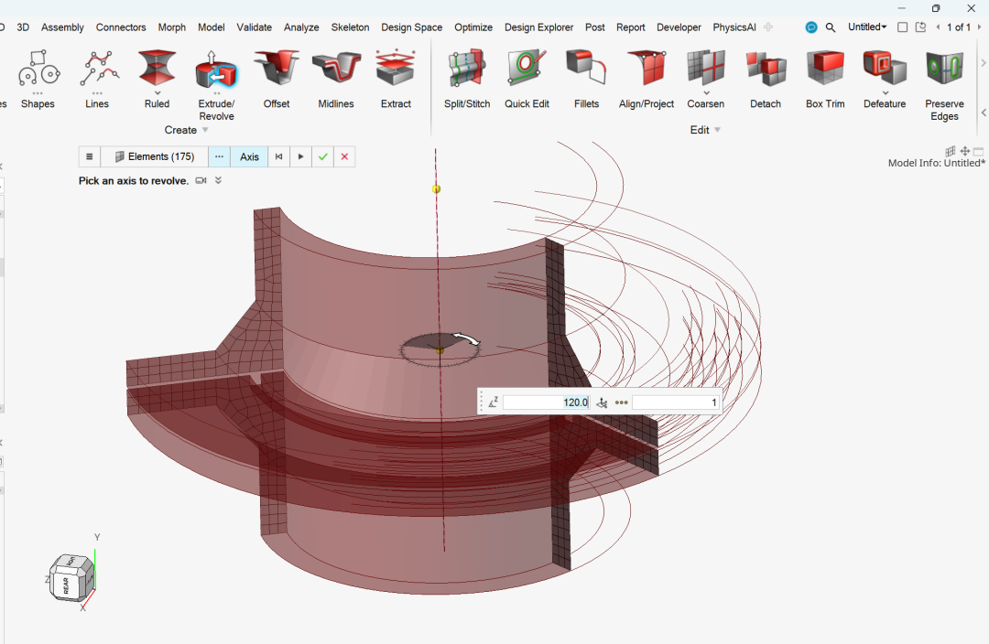Click the Align/Project icon
The width and height of the screenshot is (989, 644).
(646, 71)
